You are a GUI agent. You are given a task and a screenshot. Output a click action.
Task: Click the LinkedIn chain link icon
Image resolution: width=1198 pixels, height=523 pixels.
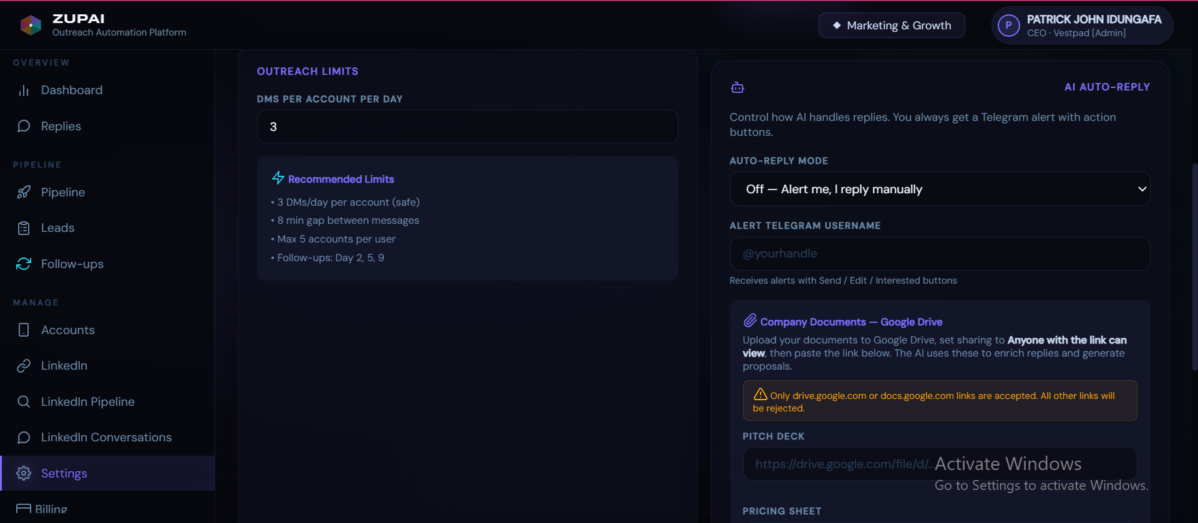coord(24,366)
